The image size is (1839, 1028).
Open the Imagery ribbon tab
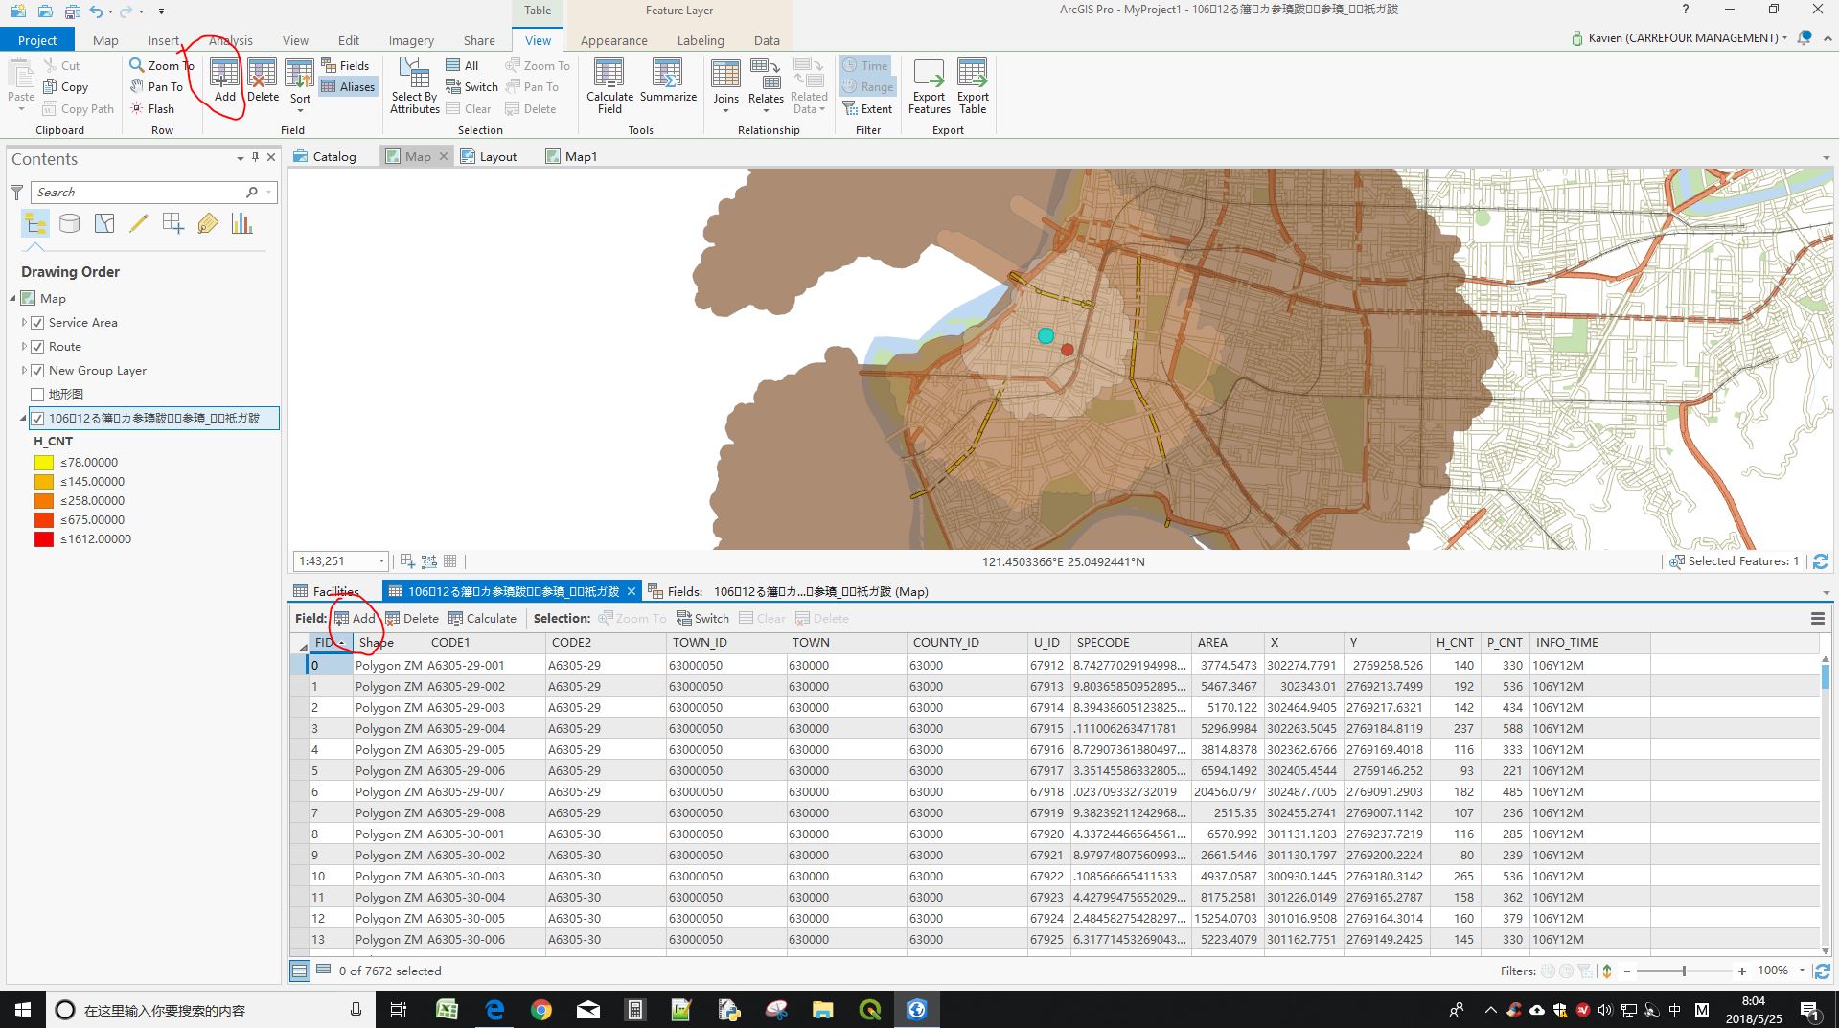pos(410,40)
